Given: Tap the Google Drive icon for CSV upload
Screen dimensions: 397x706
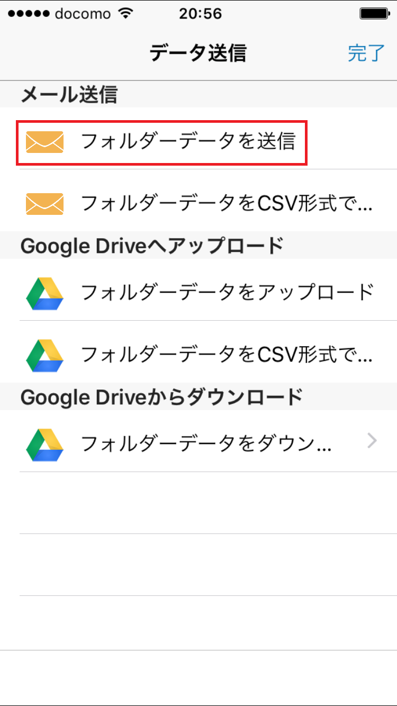Looking at the screenshot, I should (45, 355).
